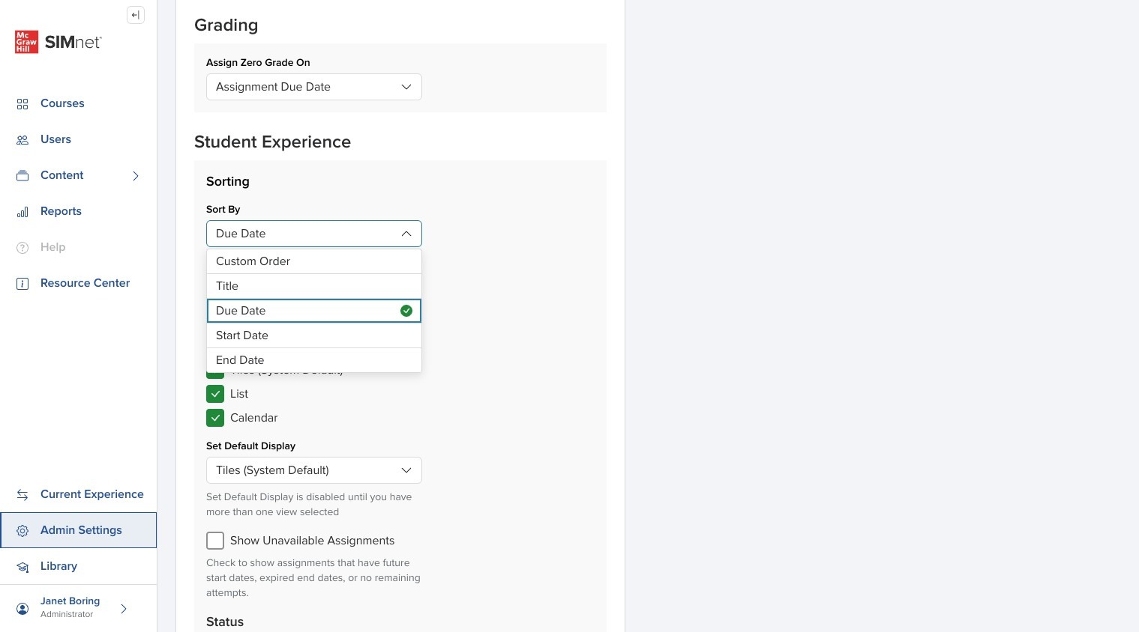Screen dimensions: 1139x632
Task: Uncheck the List view checkbox
Action: (x=215, y=394)
